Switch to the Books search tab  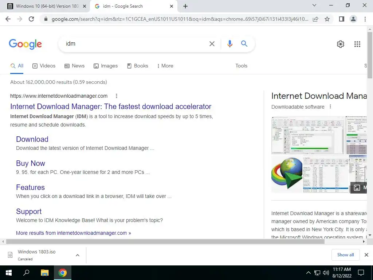click(x=137, y=66)
